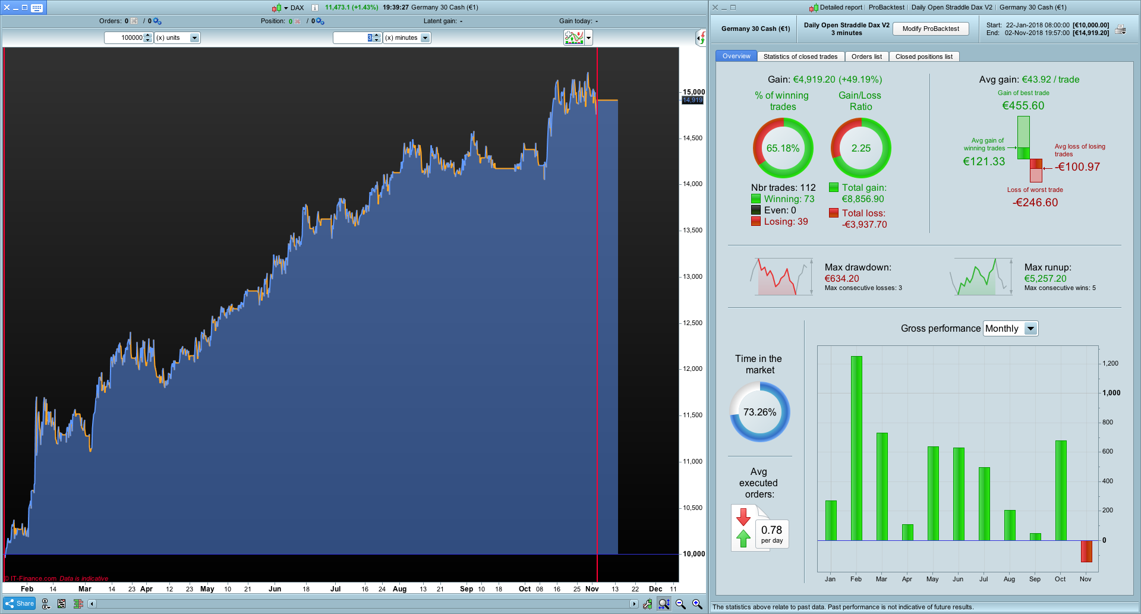
Task: Maximize the Detailed report window
Action: [x=733, y=8]
